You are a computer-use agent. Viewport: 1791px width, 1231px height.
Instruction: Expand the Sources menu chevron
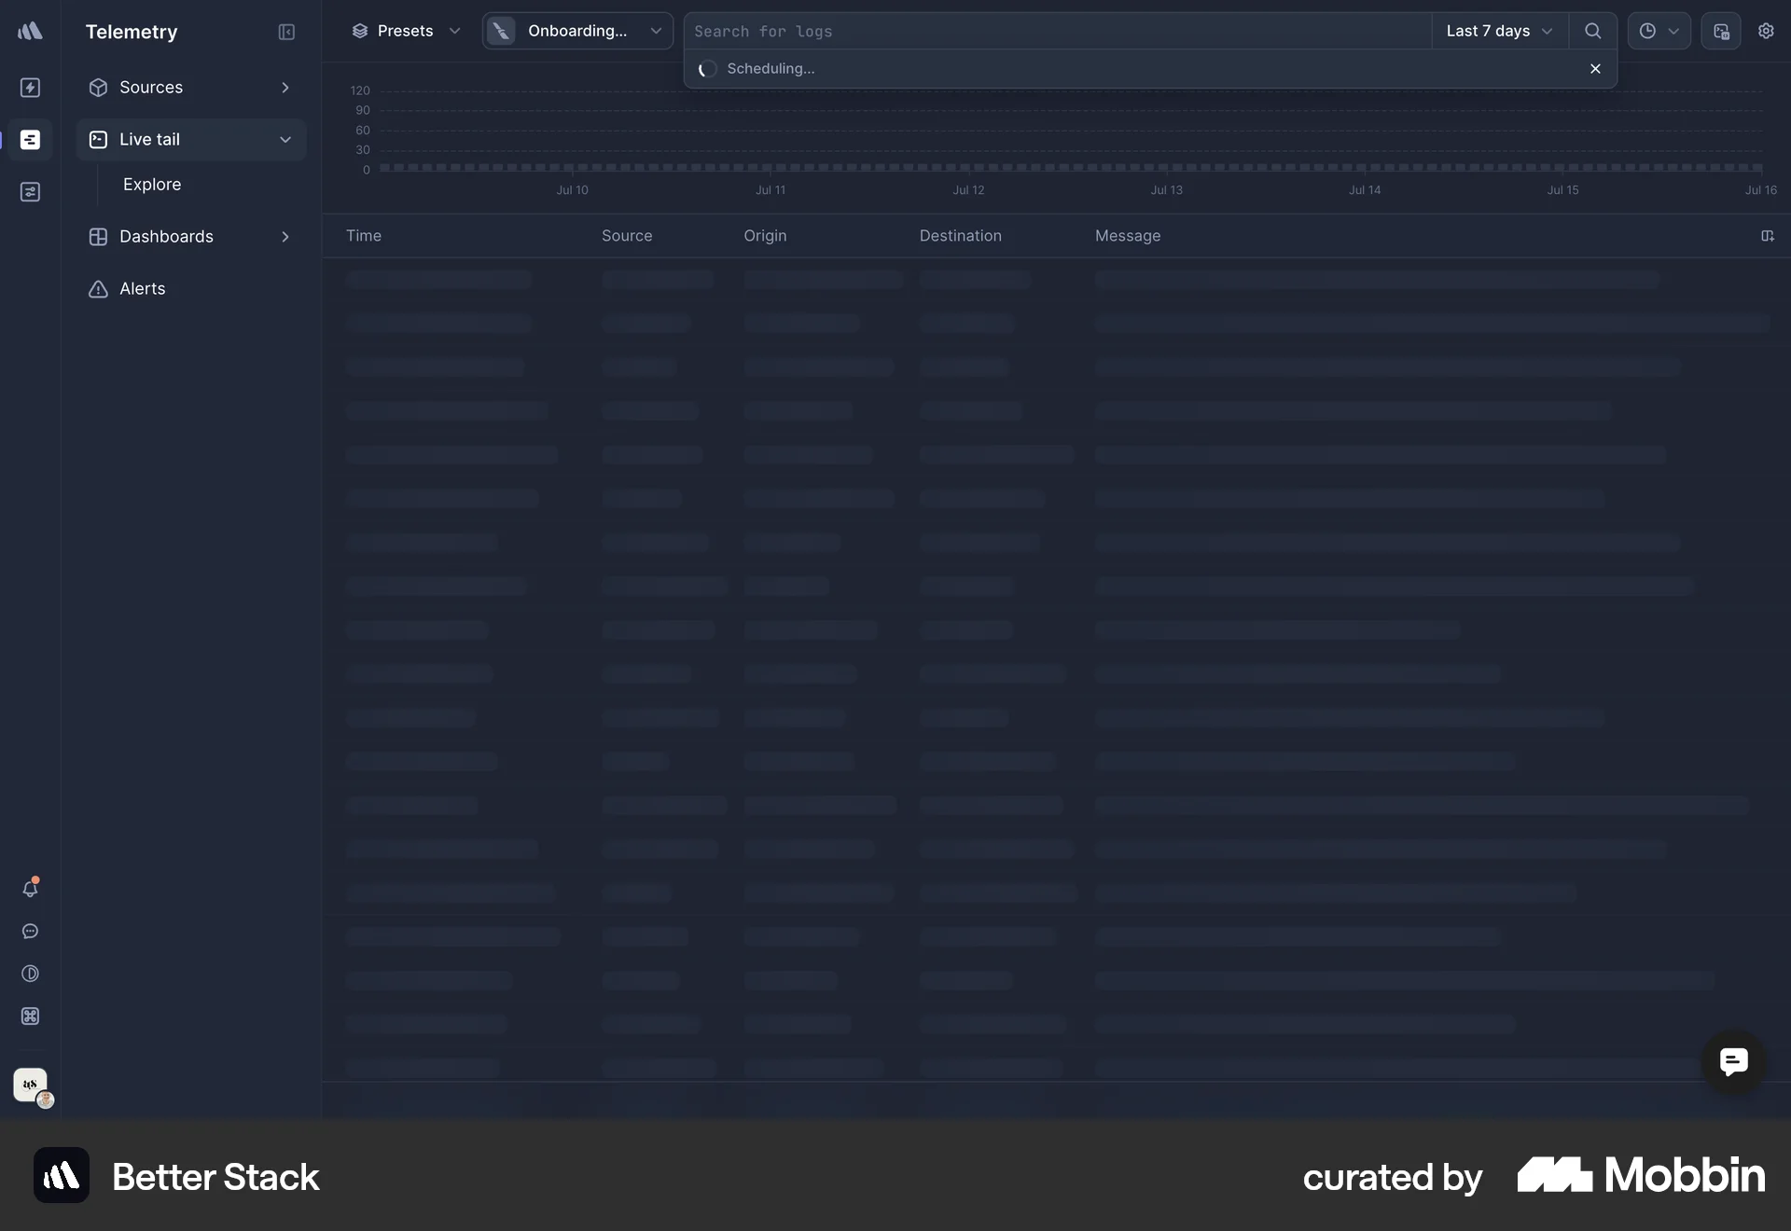tap(285, 88)
